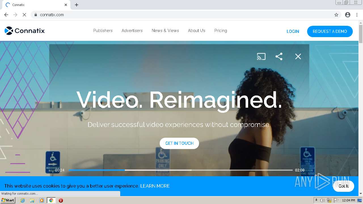This screenshot has height=204, width=363.
Task: View site security lock info
Action: (x=35, y=15)
